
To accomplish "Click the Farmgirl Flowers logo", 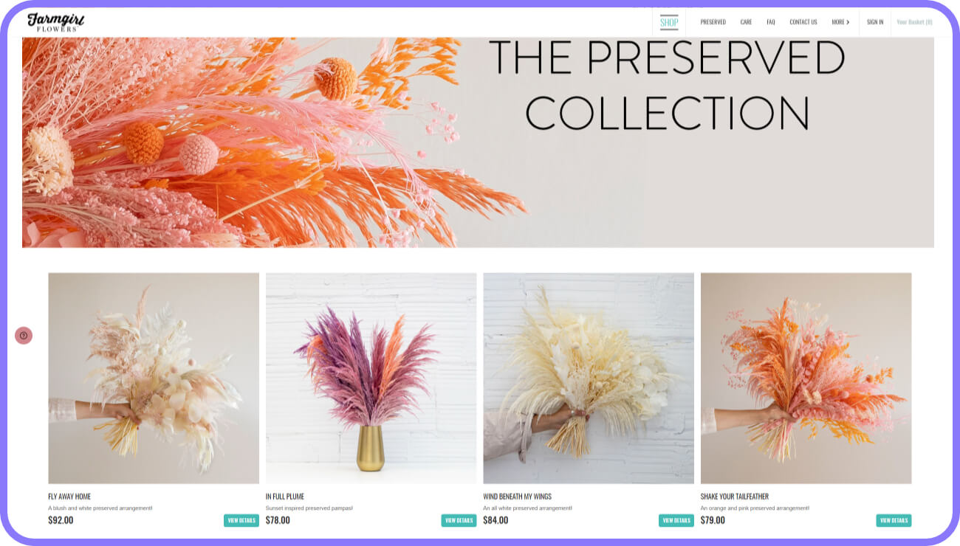I will pyautogui.click(x=56, y=22).
